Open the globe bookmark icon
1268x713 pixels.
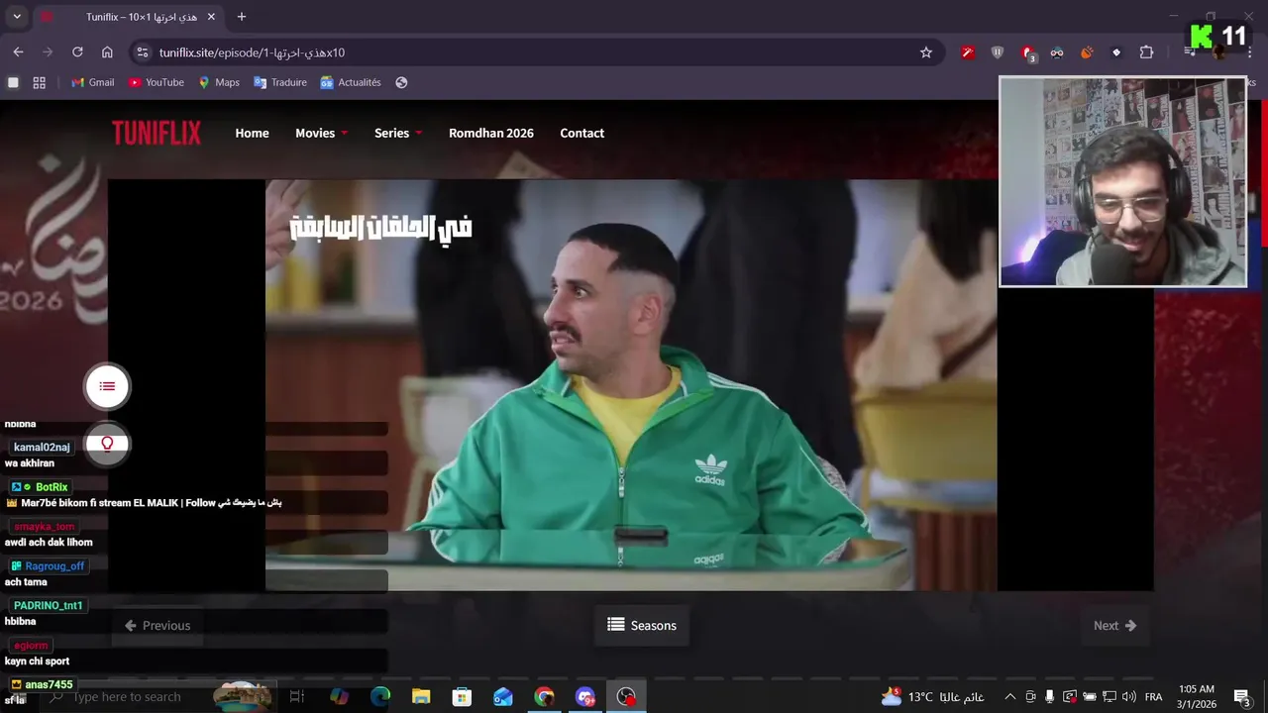(x=401, y=82)
